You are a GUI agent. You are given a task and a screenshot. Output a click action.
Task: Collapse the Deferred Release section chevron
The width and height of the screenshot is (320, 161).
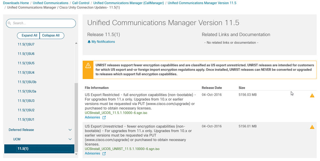click(x=70, y=130)
